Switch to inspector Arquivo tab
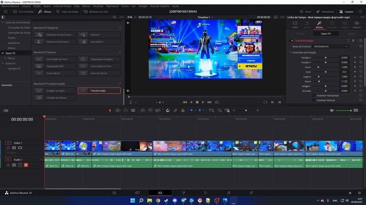This screenshot has height=205, width=366. (x=357, y=25)
